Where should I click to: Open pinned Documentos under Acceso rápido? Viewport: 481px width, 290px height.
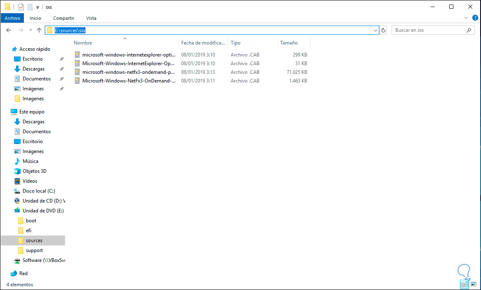pyautogui.click(x=37, y=79)
